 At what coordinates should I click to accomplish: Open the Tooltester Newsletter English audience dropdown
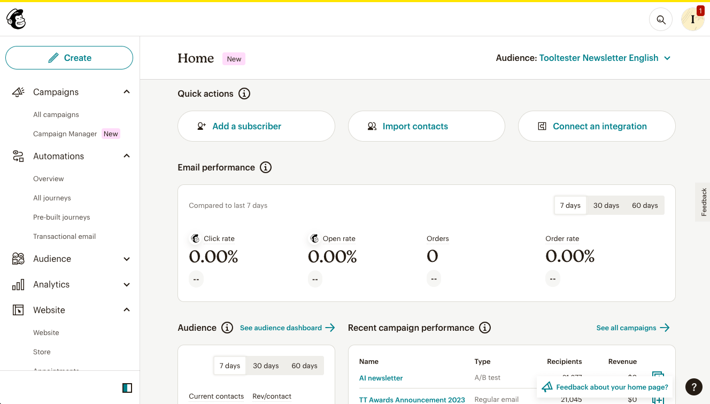[605, 58]
